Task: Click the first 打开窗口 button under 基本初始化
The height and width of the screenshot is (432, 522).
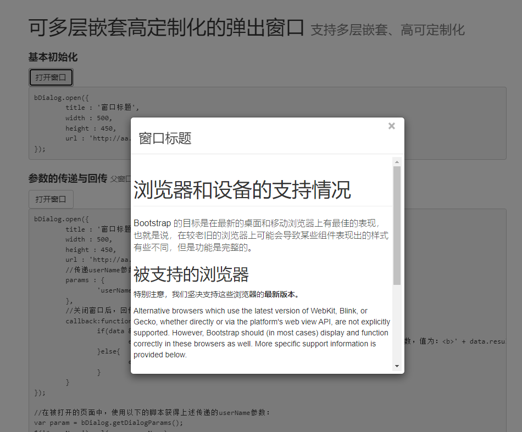Action: (x=51, y=77)
